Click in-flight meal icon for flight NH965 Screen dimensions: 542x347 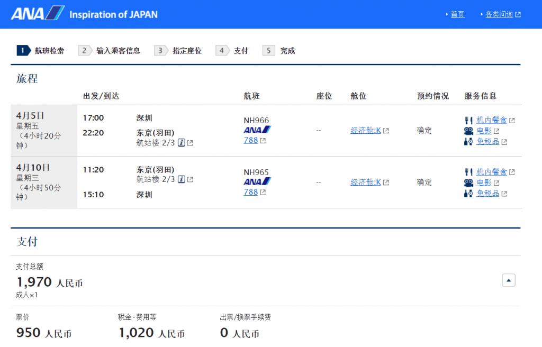pos(468,172)
